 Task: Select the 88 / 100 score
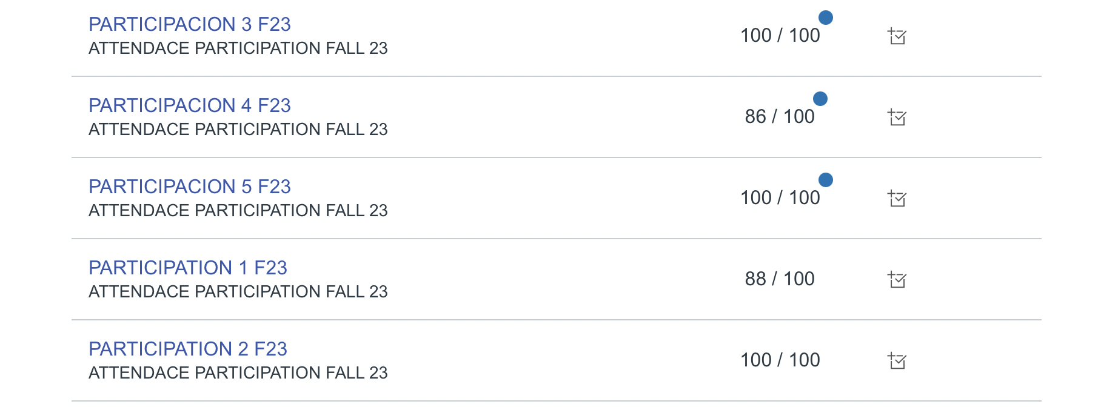pos(780,279)
